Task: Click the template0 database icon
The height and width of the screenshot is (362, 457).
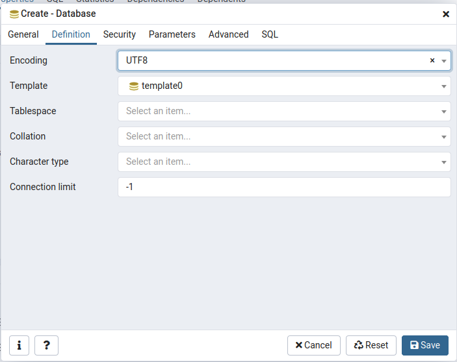Action: [134, 86]
